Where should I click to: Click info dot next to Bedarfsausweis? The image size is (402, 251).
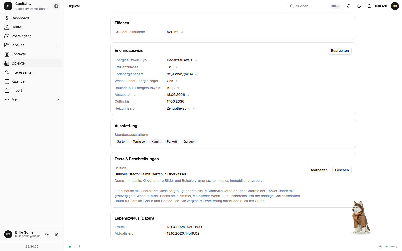coord(196,60)
